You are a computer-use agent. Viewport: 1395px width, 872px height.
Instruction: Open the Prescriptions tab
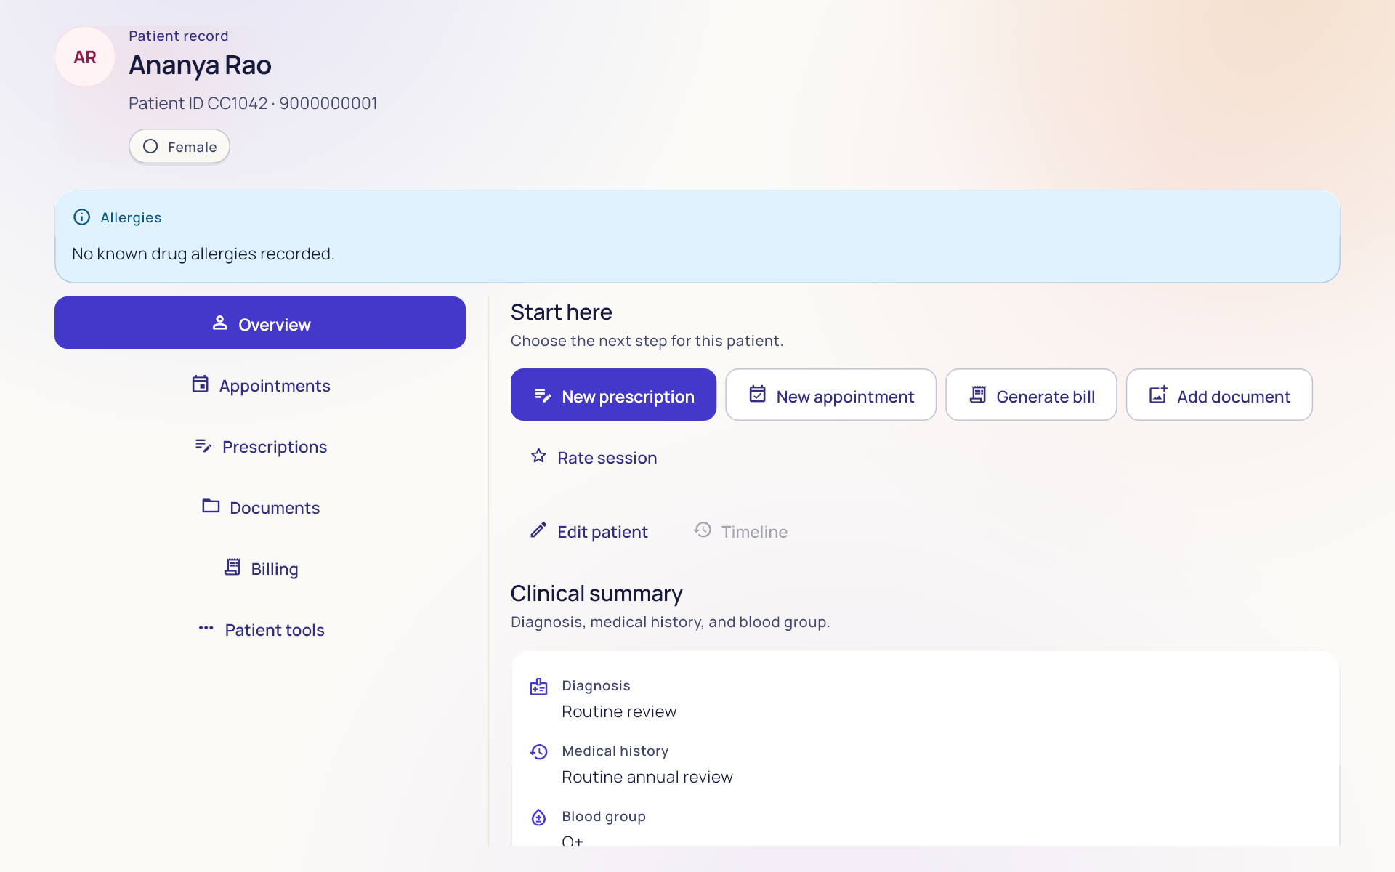(x=260, y=446)
